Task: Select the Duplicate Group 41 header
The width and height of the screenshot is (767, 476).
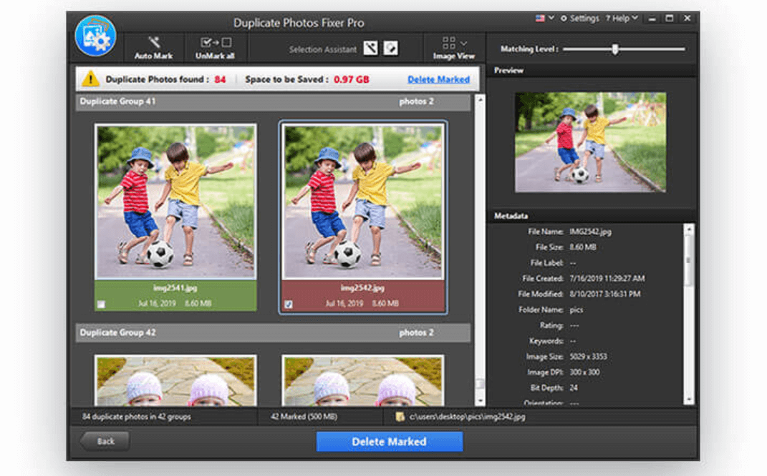Action: pyautogui.click(x=117, y=102)
